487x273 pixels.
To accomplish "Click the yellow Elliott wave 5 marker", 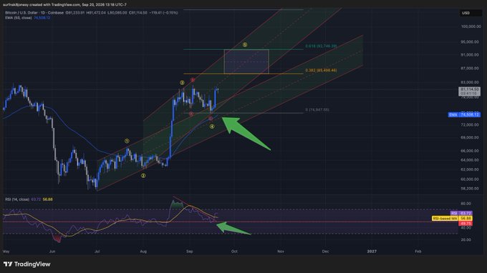I will pyautogui.click(x=245, y=45).
